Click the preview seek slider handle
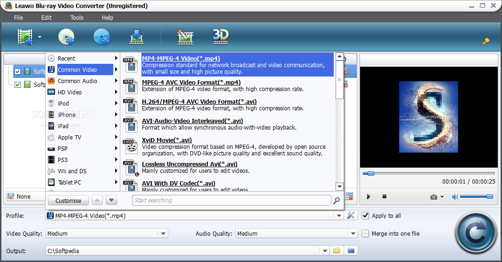The image size is (502, 262). click(x=370, y=173)
